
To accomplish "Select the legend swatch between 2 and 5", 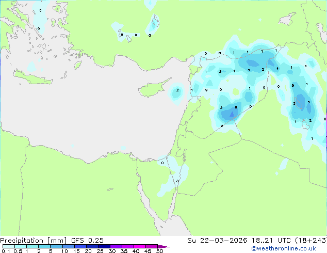I will (44, 246).
